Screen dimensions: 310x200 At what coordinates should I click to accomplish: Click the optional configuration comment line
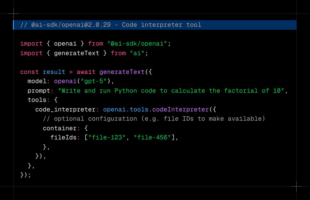(153, 119)
